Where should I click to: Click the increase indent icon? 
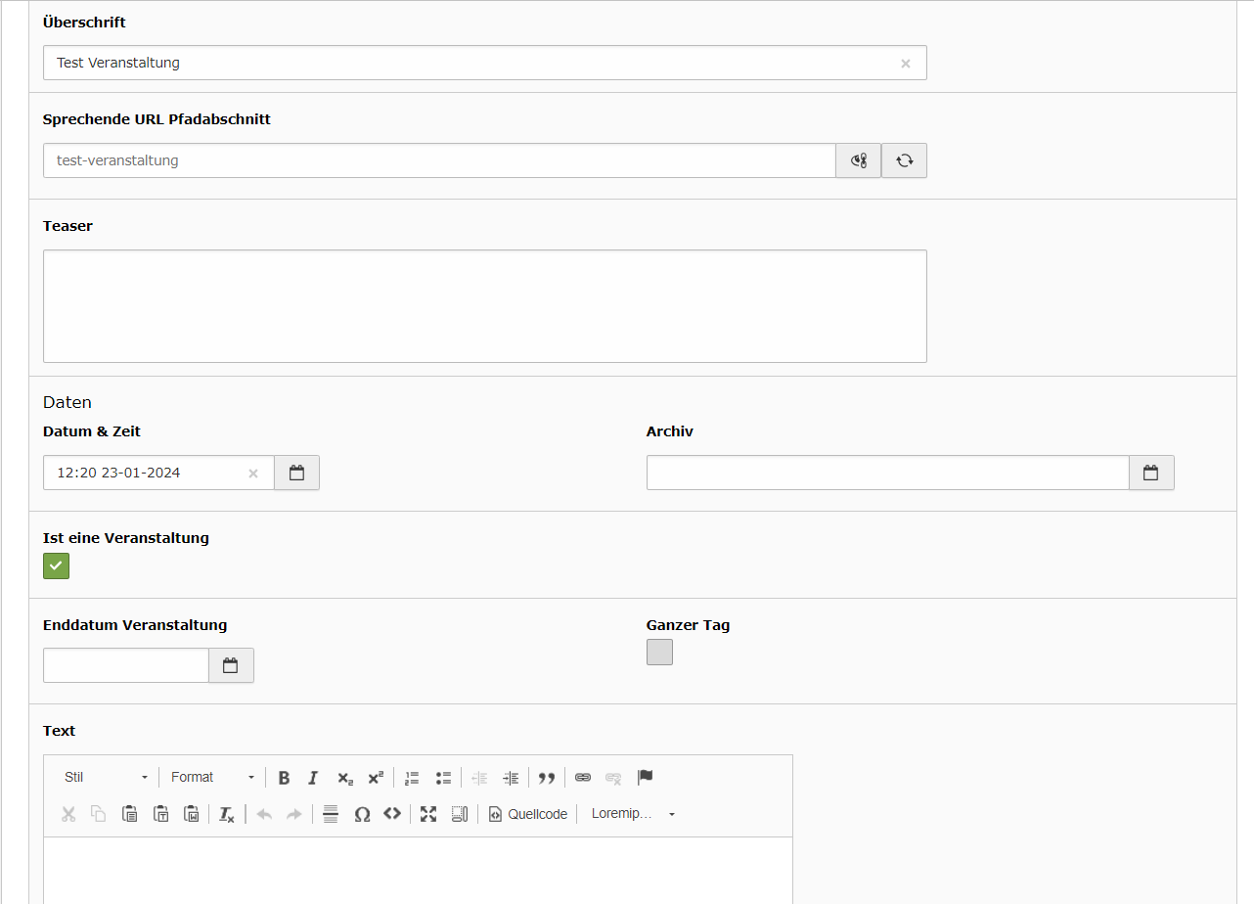[x=511, y=778]
